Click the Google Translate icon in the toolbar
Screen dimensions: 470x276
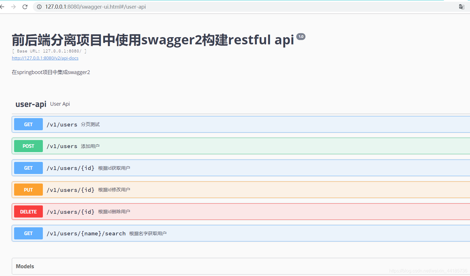click(461, 7)
